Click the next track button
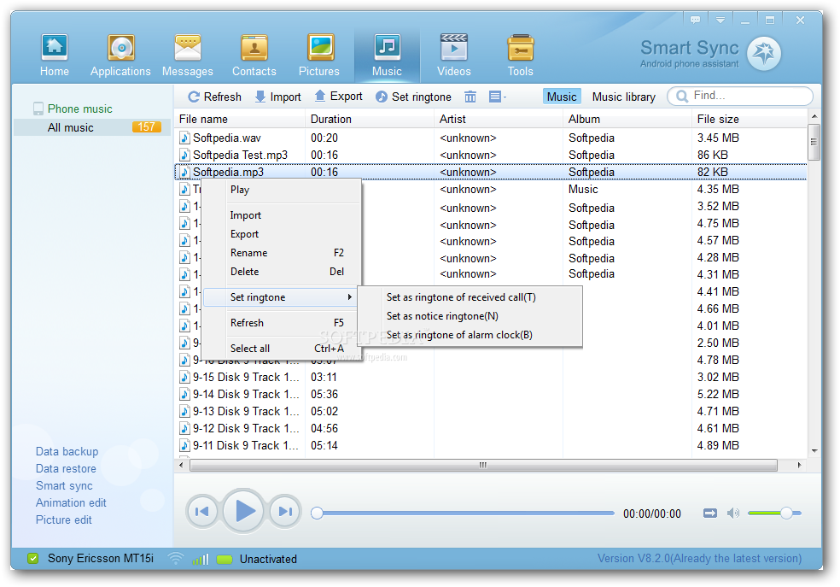 [285, 512]
